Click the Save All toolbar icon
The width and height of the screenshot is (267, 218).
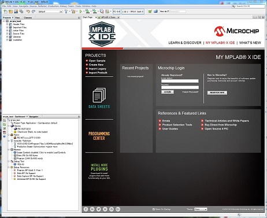tap(21, 12)
